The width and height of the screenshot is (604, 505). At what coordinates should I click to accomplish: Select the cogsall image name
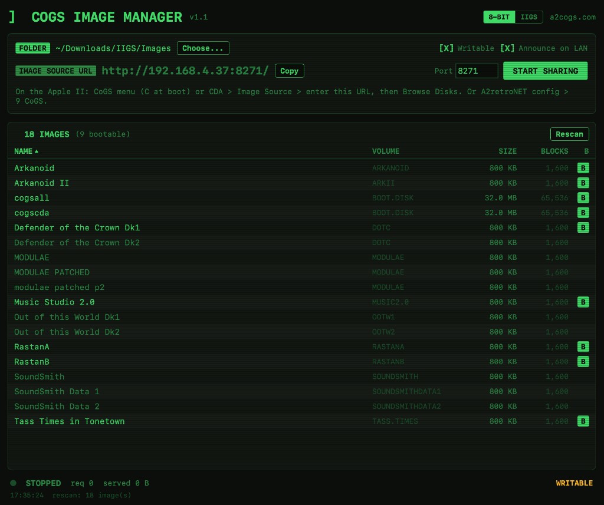pos(32,198)
